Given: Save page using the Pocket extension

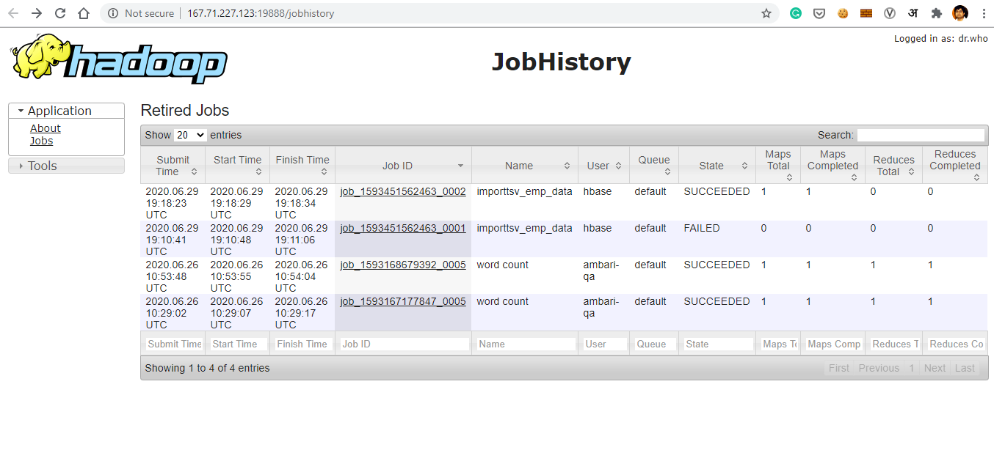Looking at the screenshot, I should point(819,13).
